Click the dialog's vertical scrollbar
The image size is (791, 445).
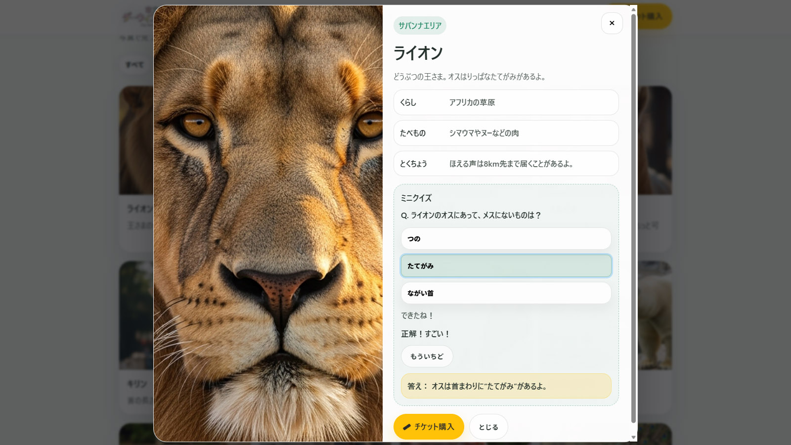click(633, 219)
